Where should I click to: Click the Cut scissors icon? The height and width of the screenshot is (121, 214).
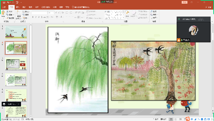(x=7, y=12)
